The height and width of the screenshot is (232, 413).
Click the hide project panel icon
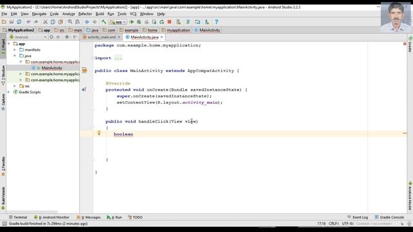tap(75, 37)
